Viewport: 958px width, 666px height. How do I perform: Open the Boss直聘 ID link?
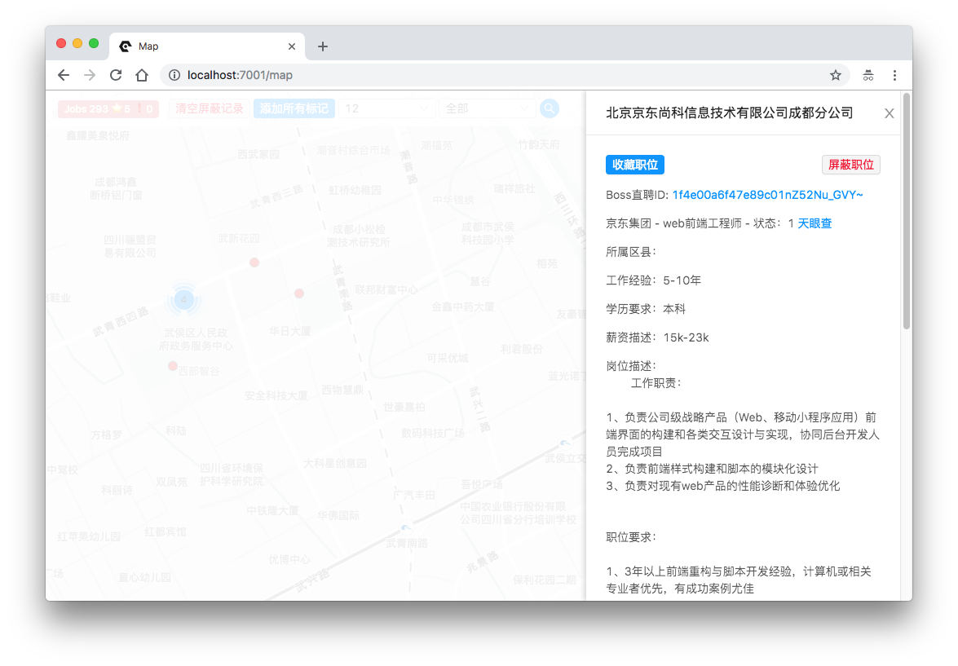point(767,195)
